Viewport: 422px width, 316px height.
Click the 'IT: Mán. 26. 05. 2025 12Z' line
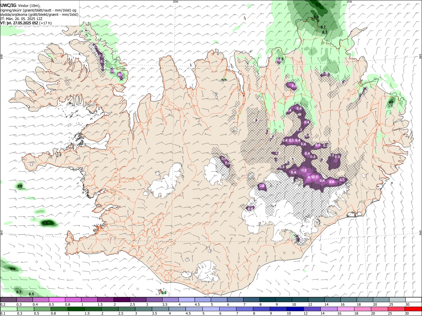click(21, 19)
